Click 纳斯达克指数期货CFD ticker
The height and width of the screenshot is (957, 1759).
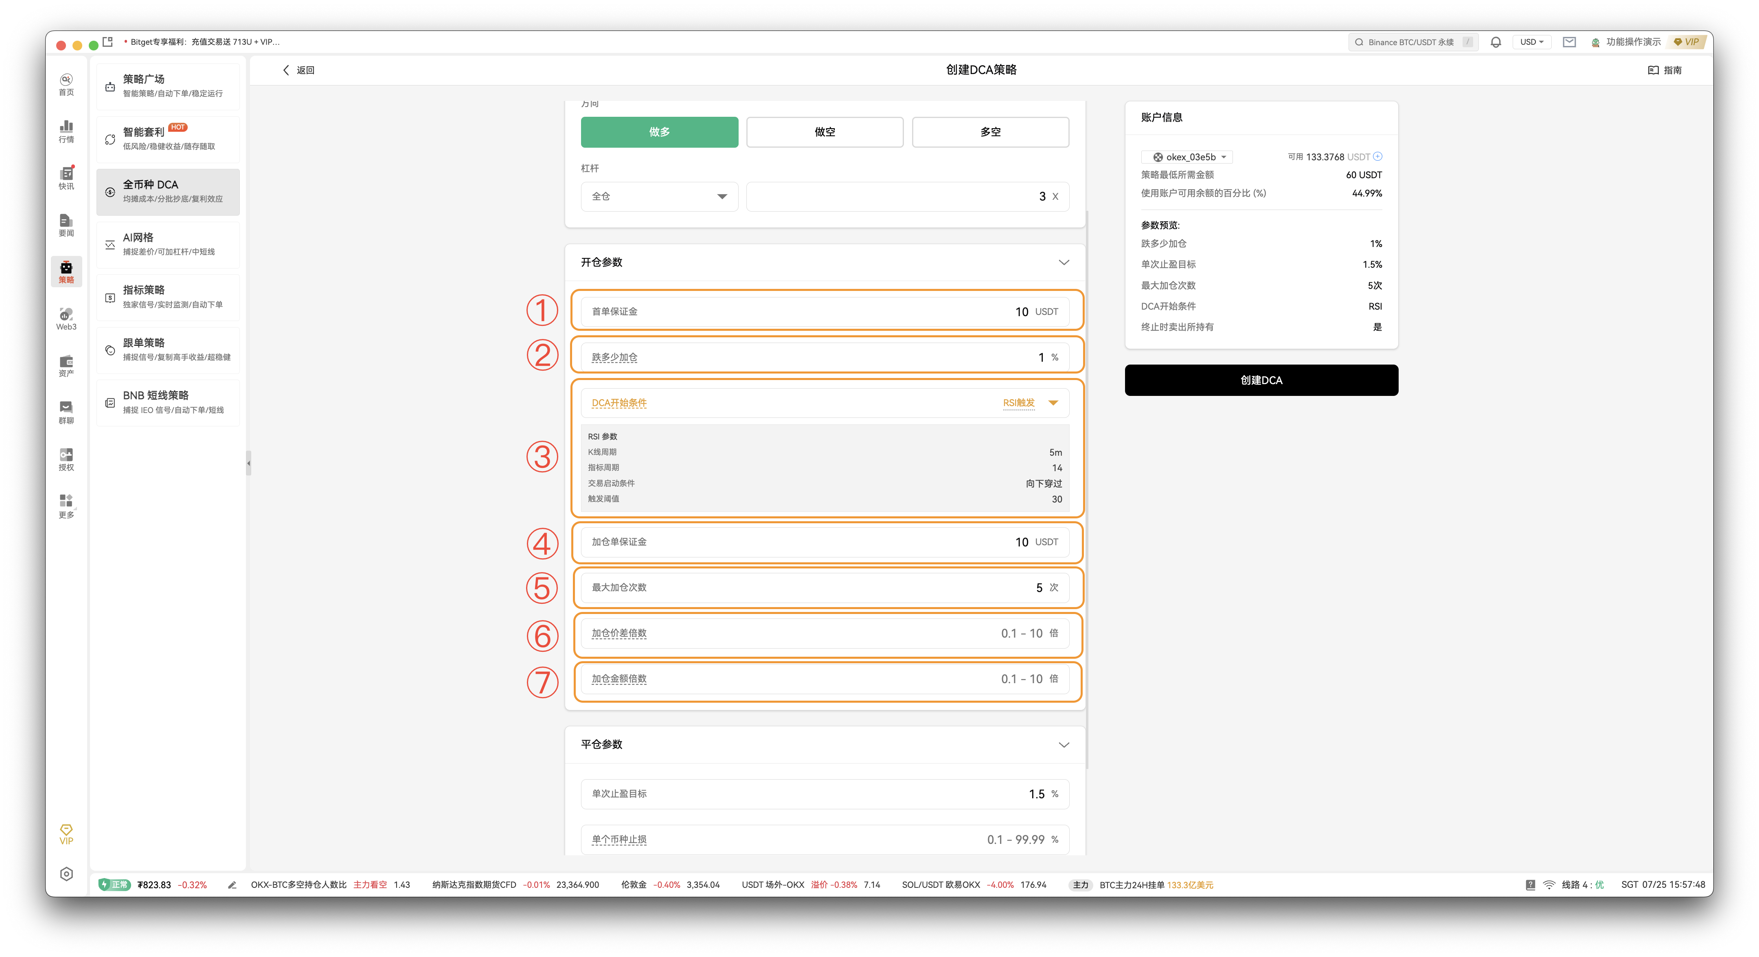pos(515,885)
